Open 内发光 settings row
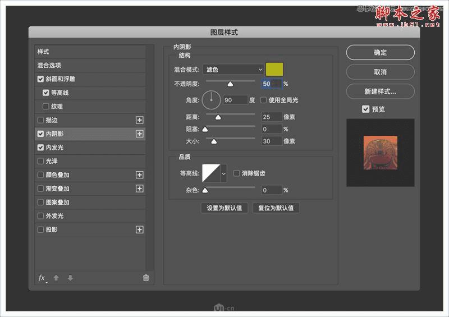This screenshot has height=317, width=449. pyautogui.click(x=90, y=148)
